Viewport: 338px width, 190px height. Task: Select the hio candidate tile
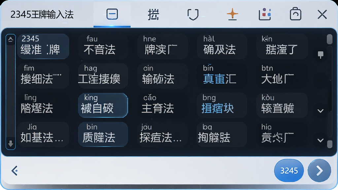click(x=282, y=135)
